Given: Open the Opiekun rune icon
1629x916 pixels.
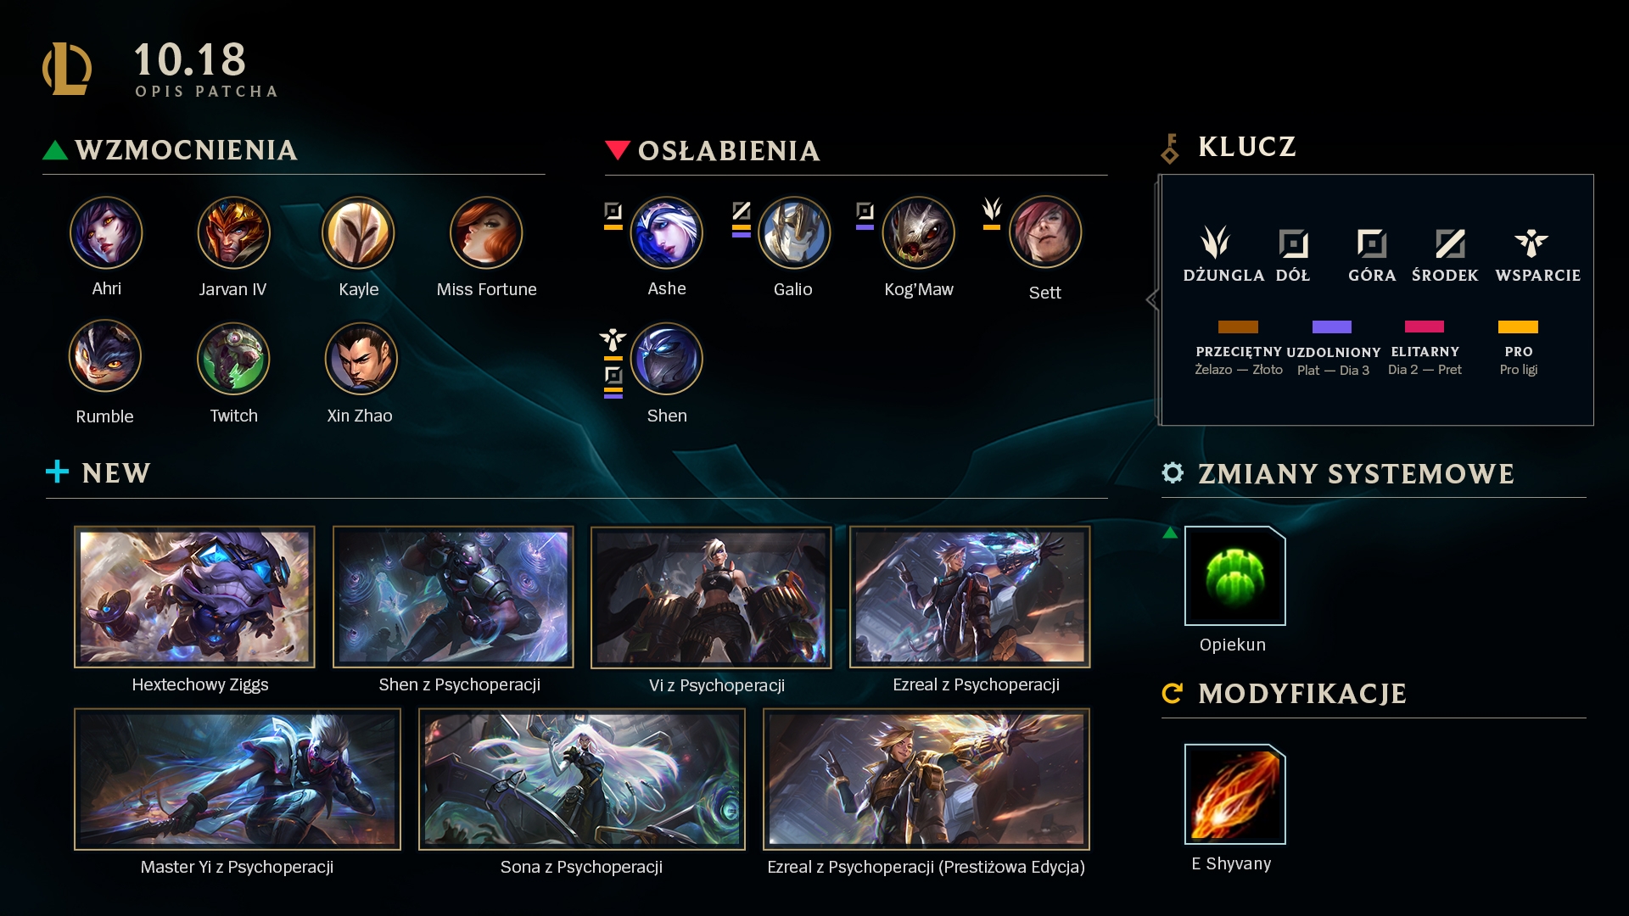Looking at the screenshot, I should 1234,576.
